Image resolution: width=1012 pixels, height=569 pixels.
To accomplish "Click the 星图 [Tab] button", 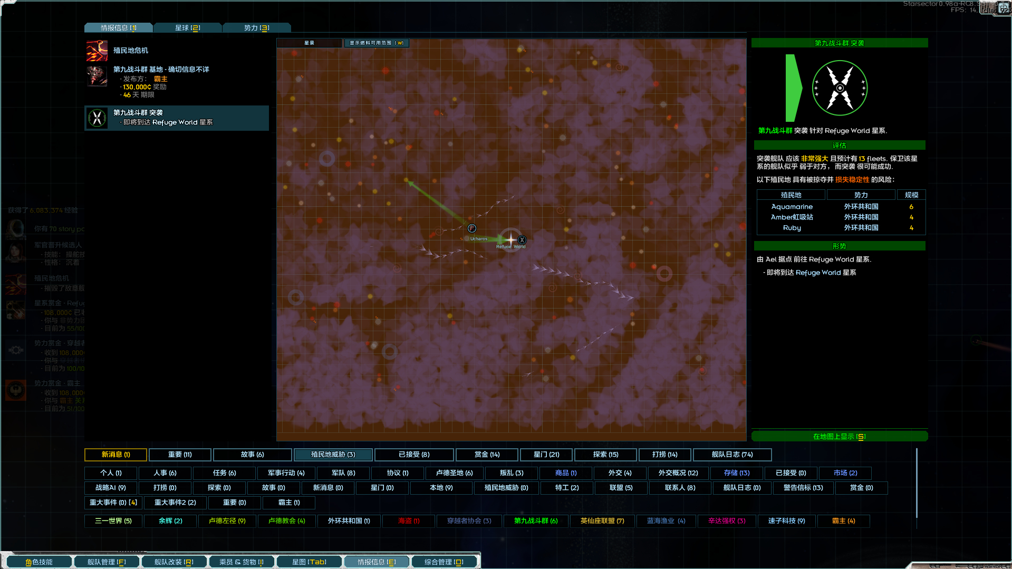I will click(x=309, y=562).
